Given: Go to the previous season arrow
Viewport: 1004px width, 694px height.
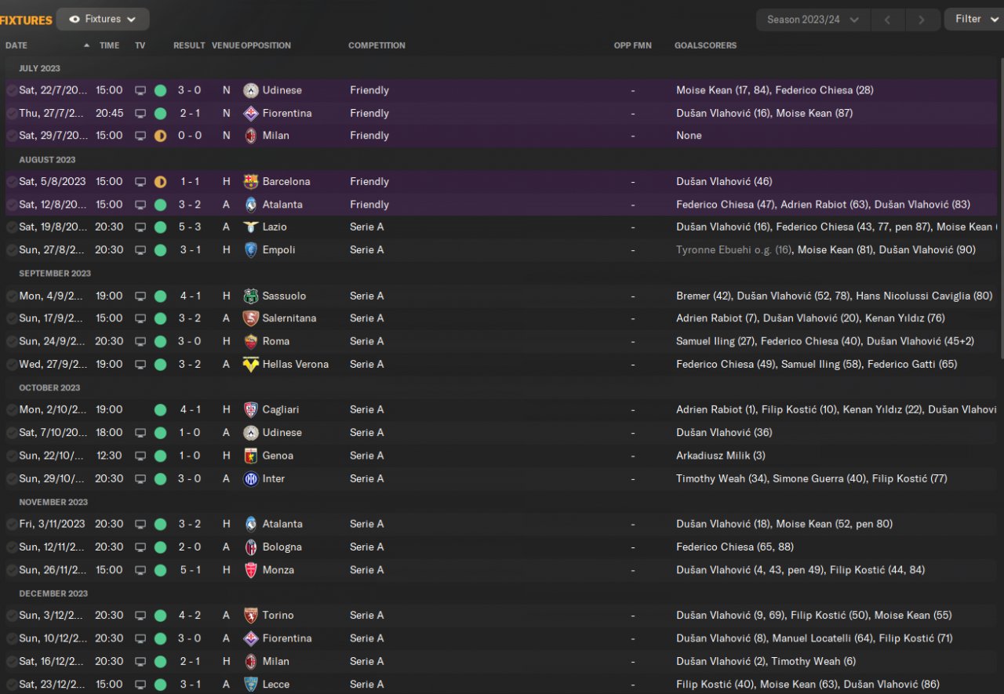Looking at the screenshot, I should click(x=888, y=20).
